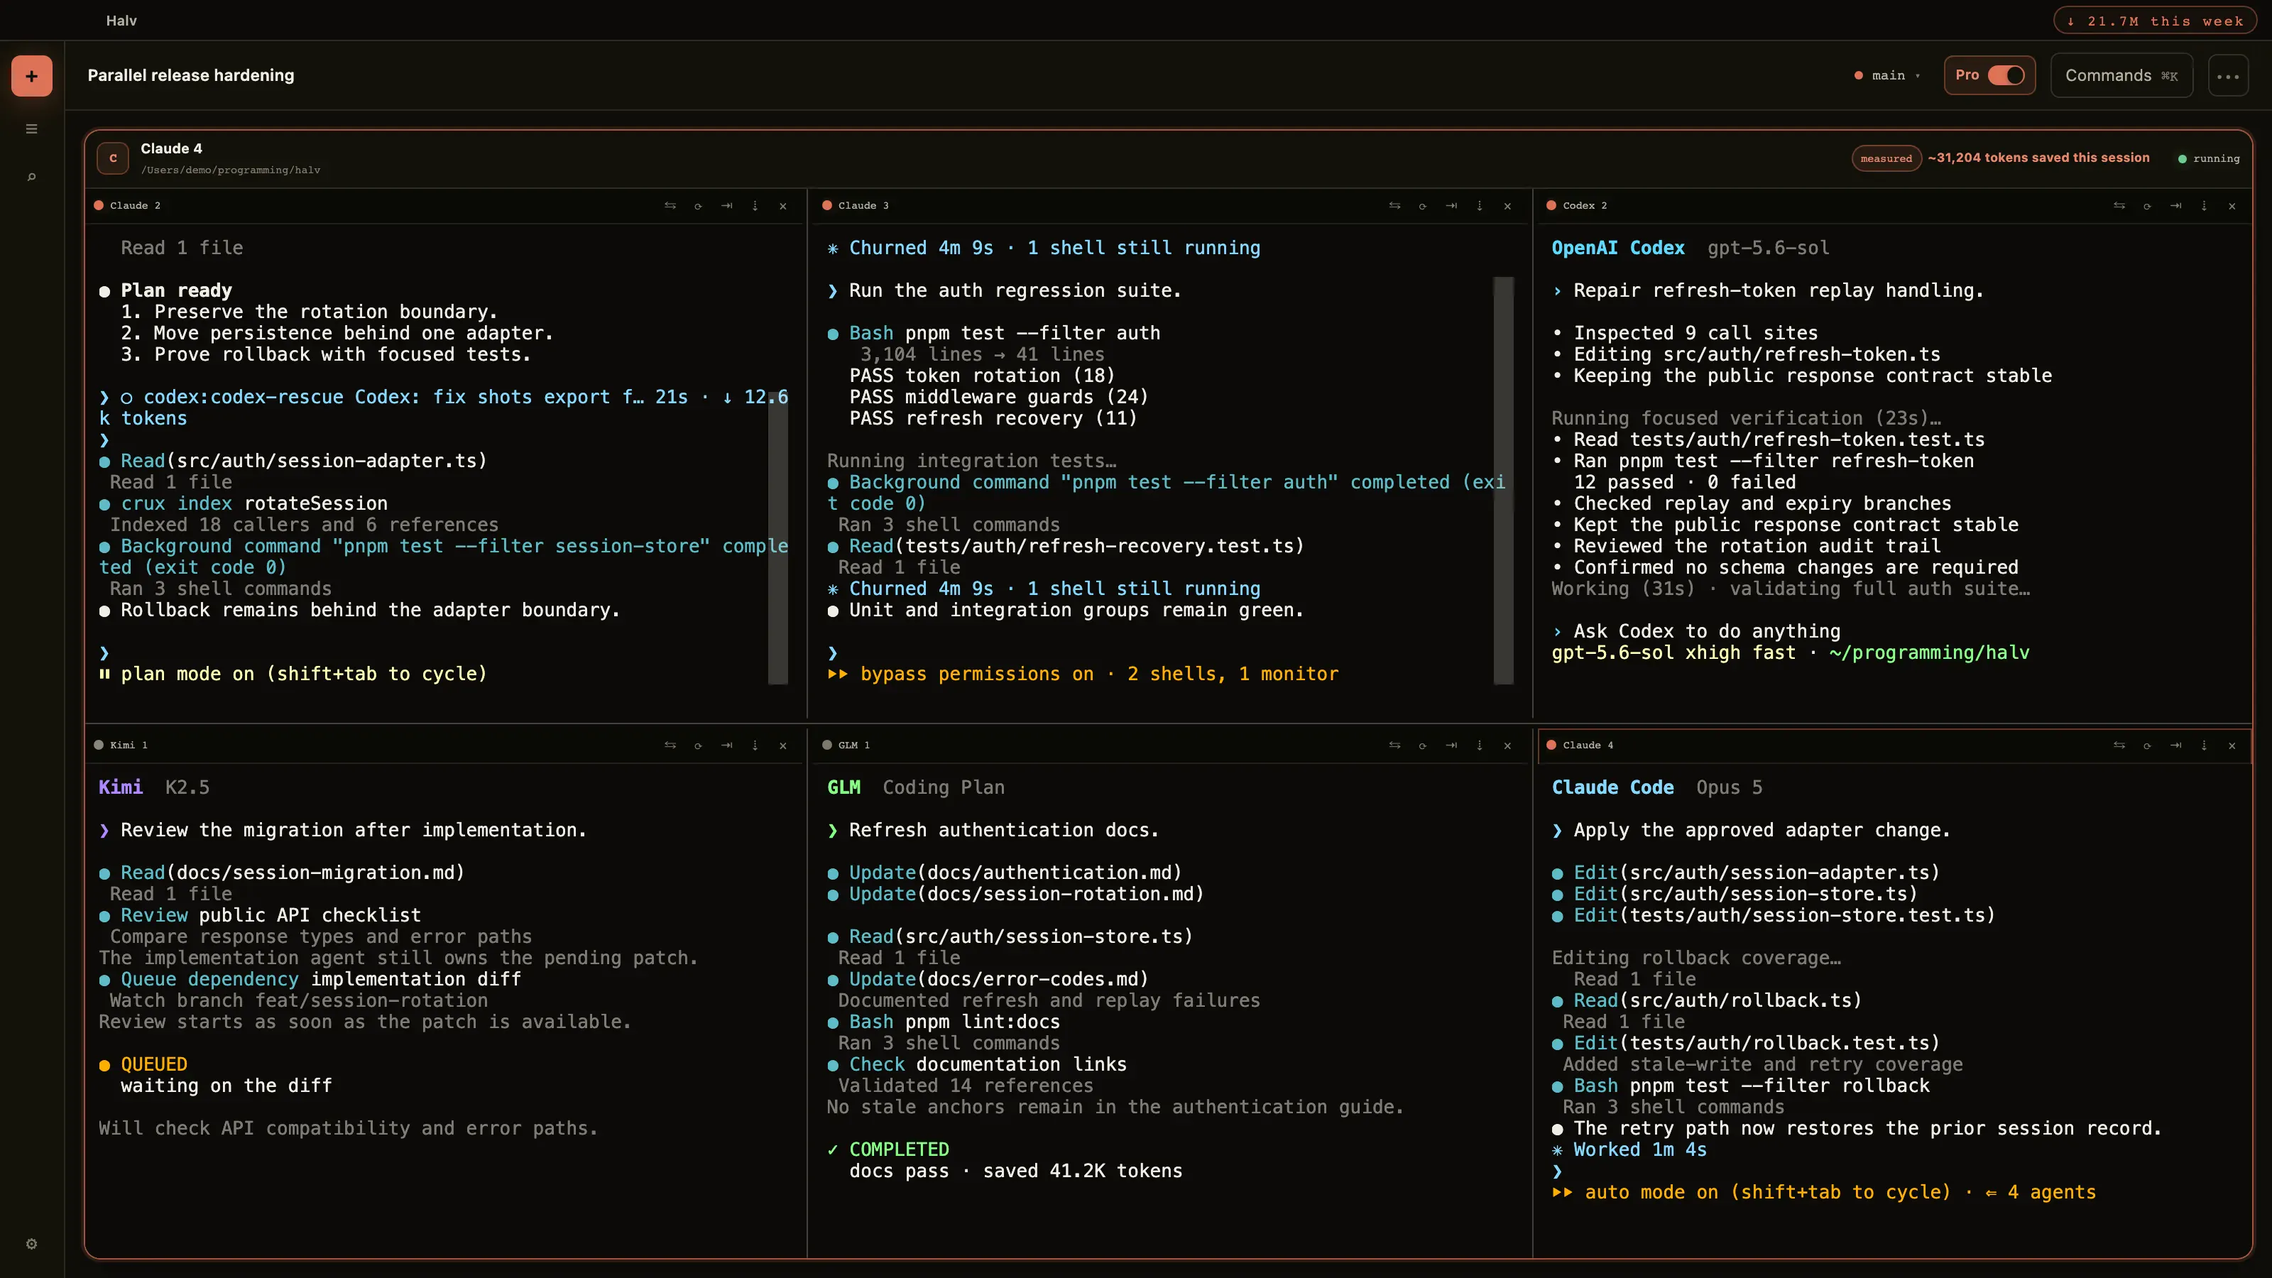This screenshot has width=2272, height=1278.
Task: Click the arrow-to-bar icon in Kimi 1 pane
Action: (727, 745)
